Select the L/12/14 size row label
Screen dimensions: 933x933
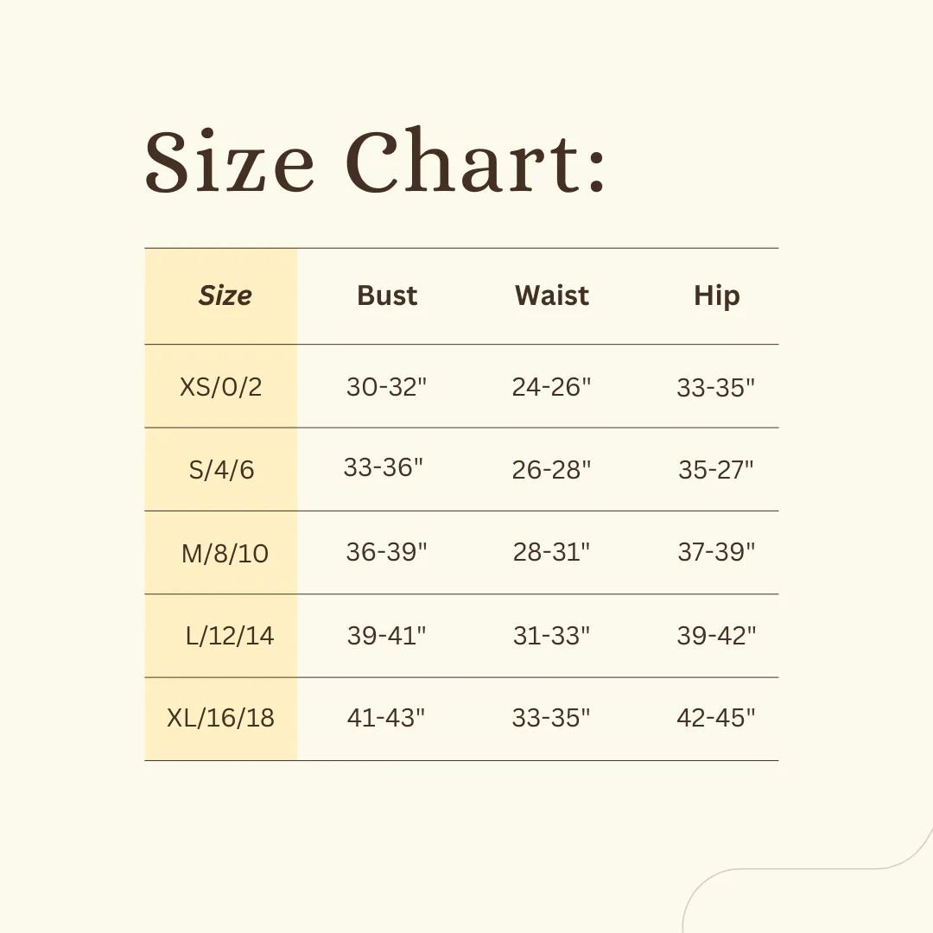(230, 636)
